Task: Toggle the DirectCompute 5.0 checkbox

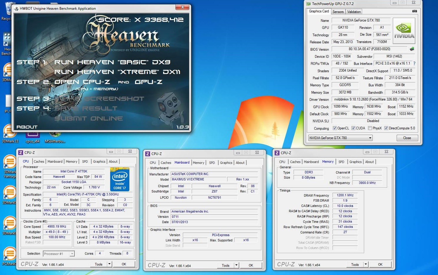Action: pyautogui.click(x=386, y=128)
